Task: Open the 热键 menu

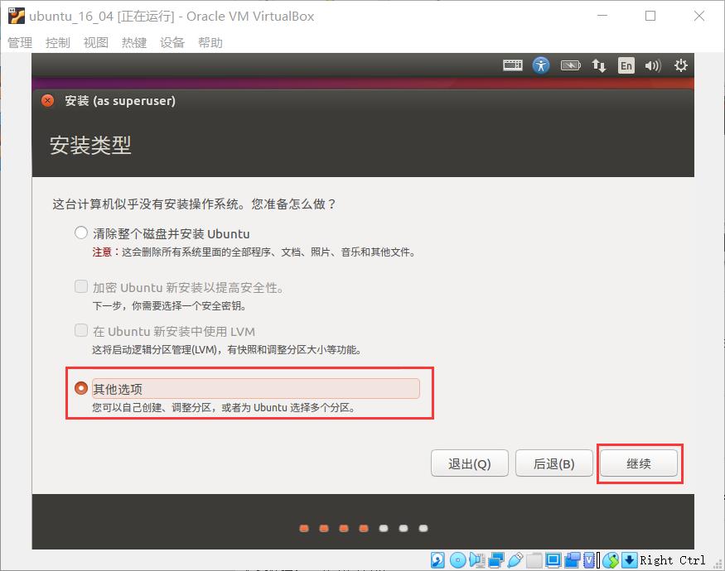Action: coord(134,42)
